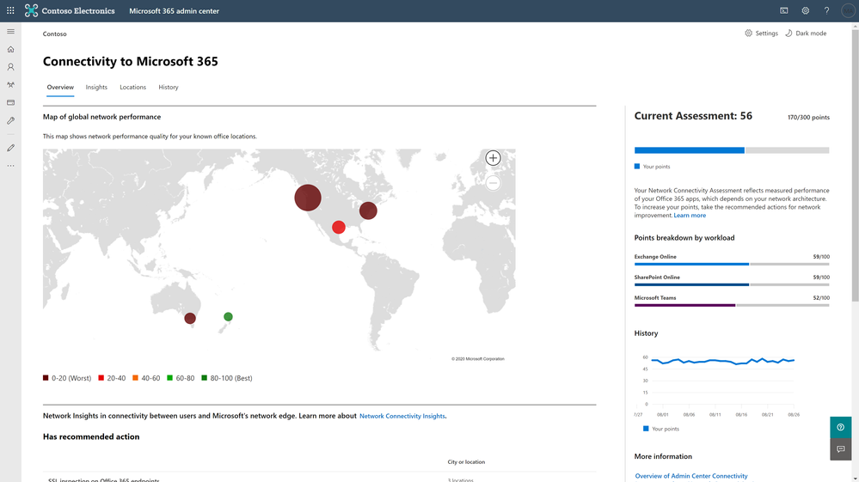Switch to the Locations tab
Image resolution: width=859 pixels, height=482 pixels.
click(x=133, y=88)
